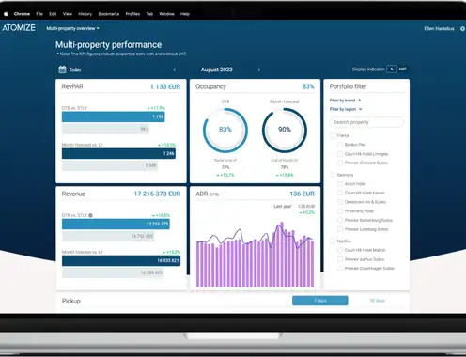This screenshot has height=357, width=466.
Task: Click the RevPAR 1 246 forecast bar
Action: pyautogui.click(x=118, y=153)
